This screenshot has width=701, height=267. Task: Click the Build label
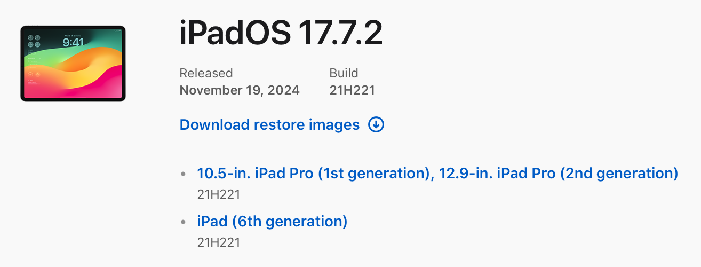point(344,73)
